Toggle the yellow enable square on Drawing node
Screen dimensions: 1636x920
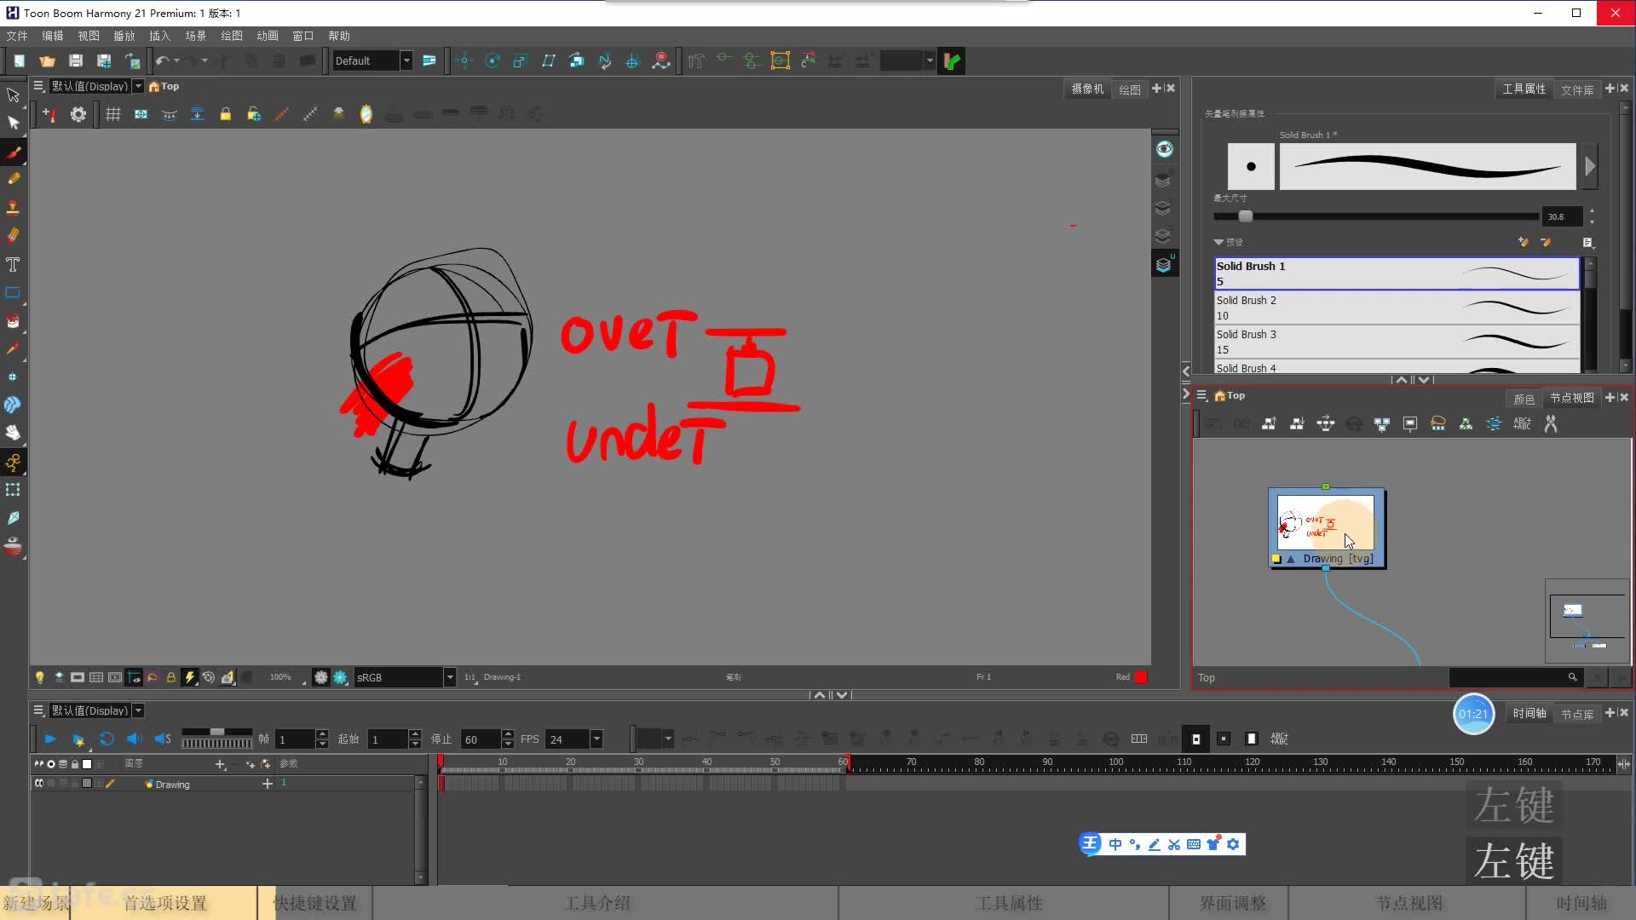point(1276,559)
